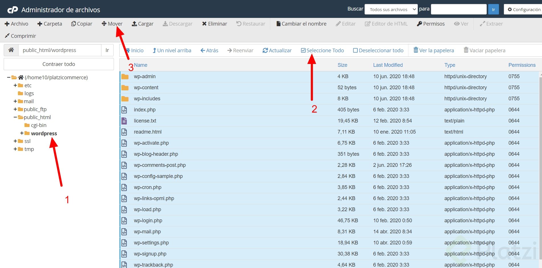Viewport: 542px width, 268px height.
Task: Select the logs folder in tree
Action: pos(26,93)
